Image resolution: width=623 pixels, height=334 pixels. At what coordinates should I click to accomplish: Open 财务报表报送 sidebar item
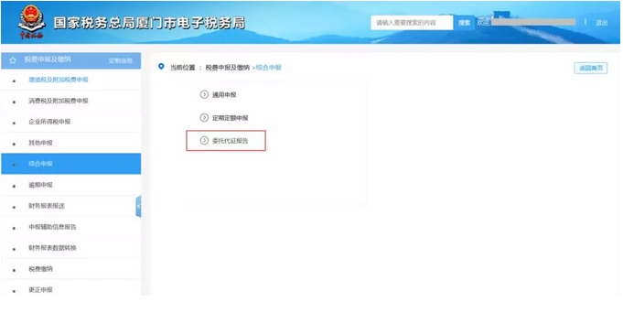pyautogui.click(x=70, y=206)
